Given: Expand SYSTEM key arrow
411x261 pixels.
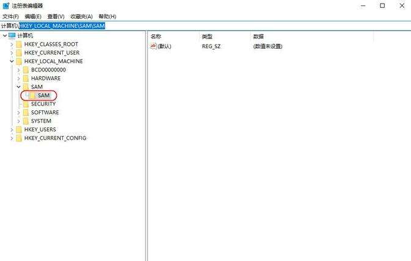Looking at the screenshot, I should 18,121.
